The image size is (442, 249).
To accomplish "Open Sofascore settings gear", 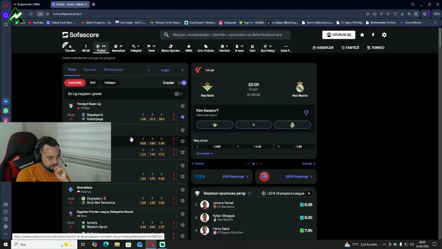I will [384, 35].
